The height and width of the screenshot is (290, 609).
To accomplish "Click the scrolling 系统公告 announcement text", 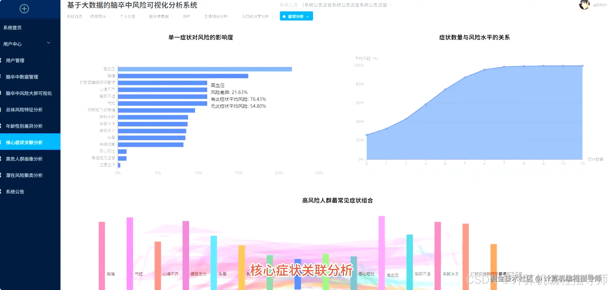I will coord(347,5).
